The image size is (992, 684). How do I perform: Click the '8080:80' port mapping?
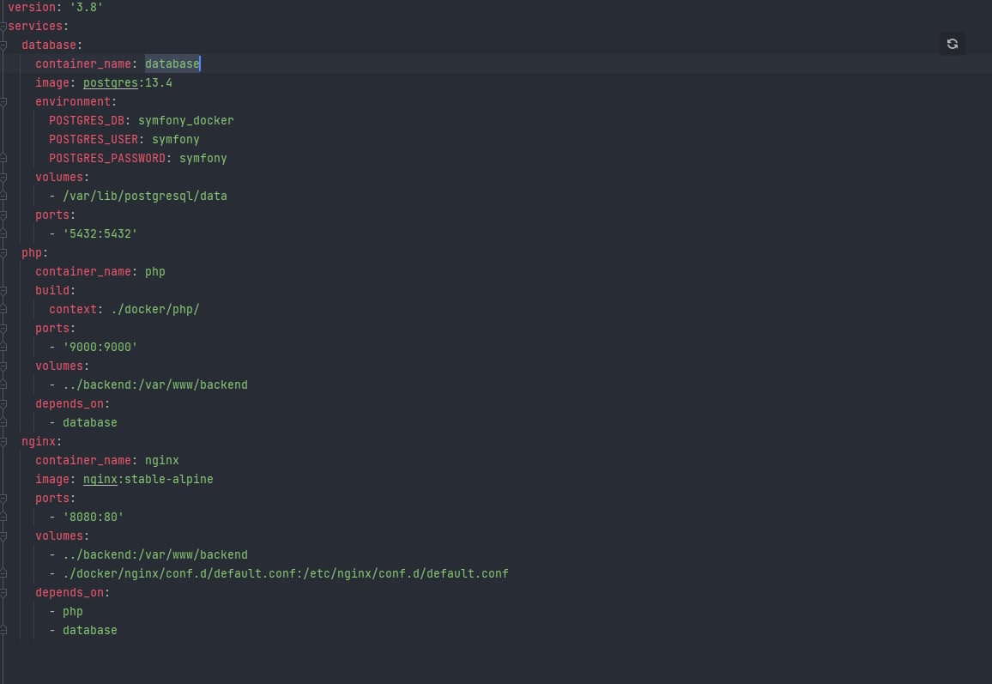point(93,517)
